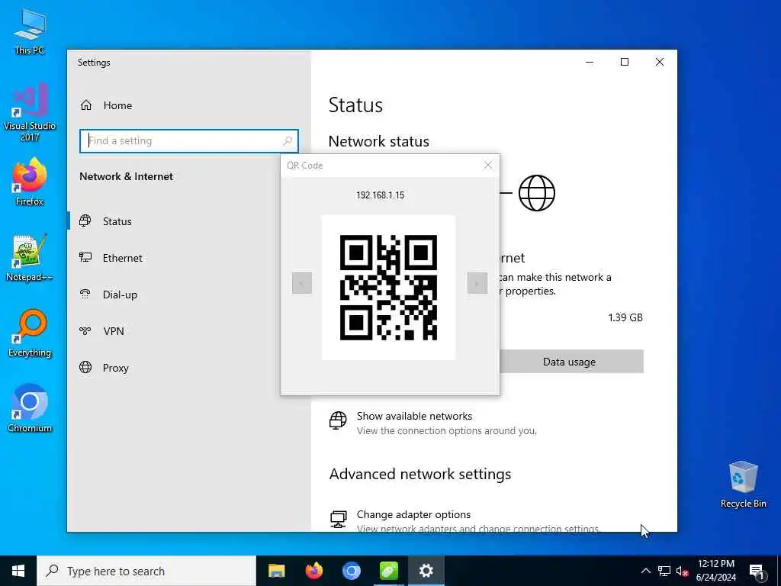Minimize the Settings window
781x586 pixels.
coord(590,62)
